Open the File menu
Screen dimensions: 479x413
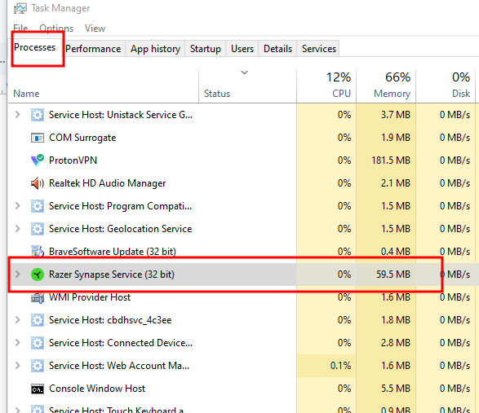coord(20,29)
